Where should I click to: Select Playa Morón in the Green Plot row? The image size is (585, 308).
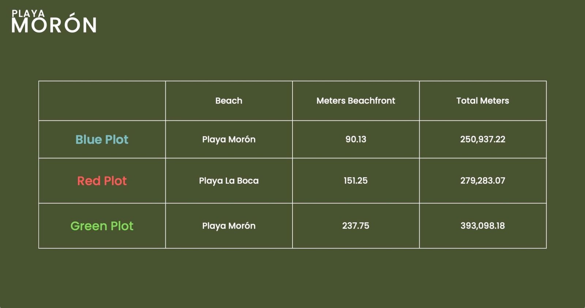click(229, 226)
